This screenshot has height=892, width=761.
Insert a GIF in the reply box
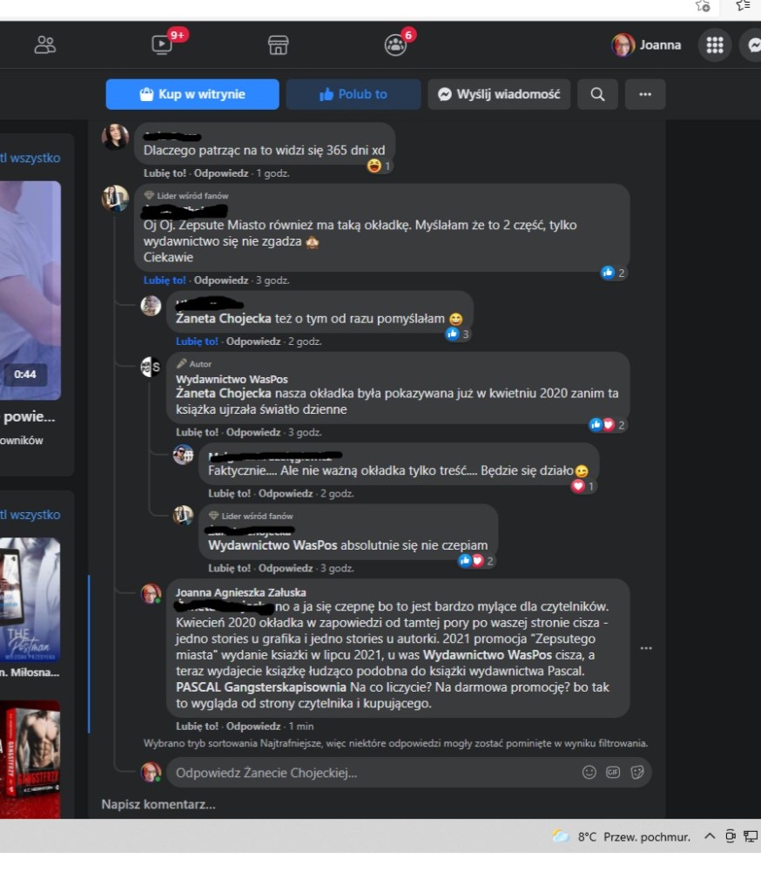pos(613,772)
